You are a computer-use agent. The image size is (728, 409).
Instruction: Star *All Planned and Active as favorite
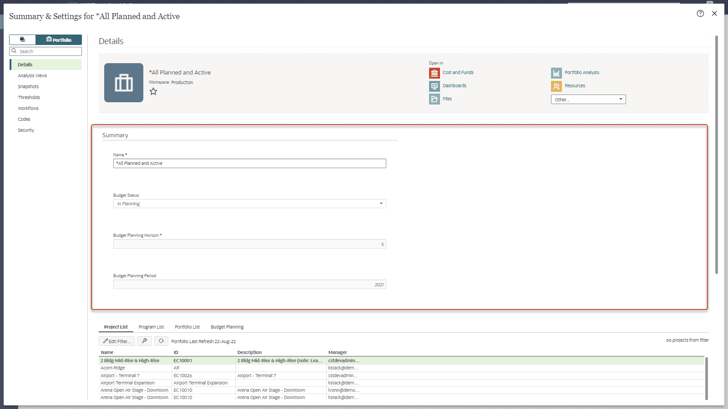click(x=153, y=91)
